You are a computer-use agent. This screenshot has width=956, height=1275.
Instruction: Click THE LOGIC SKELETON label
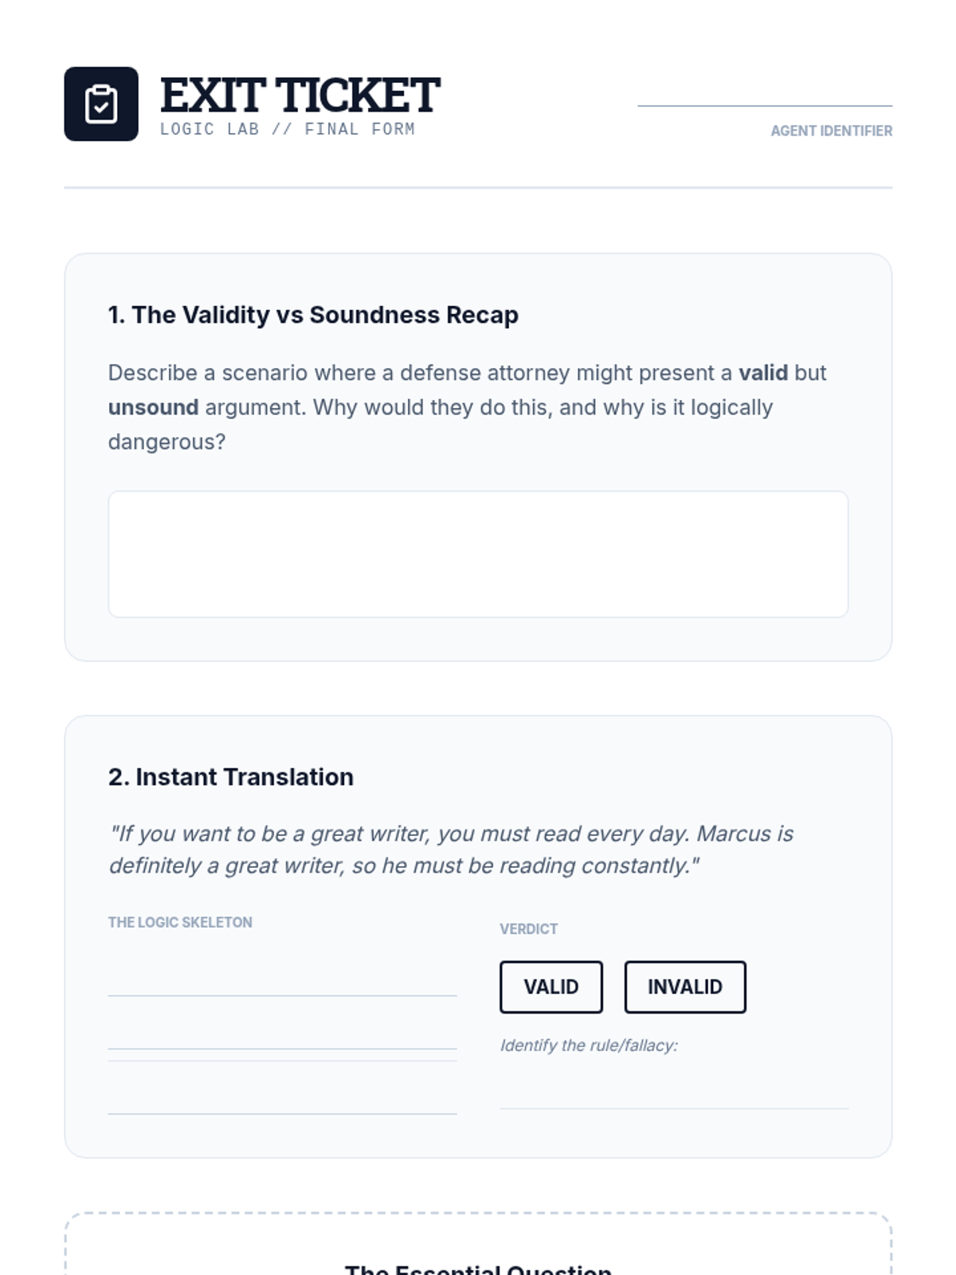[180, 922]
